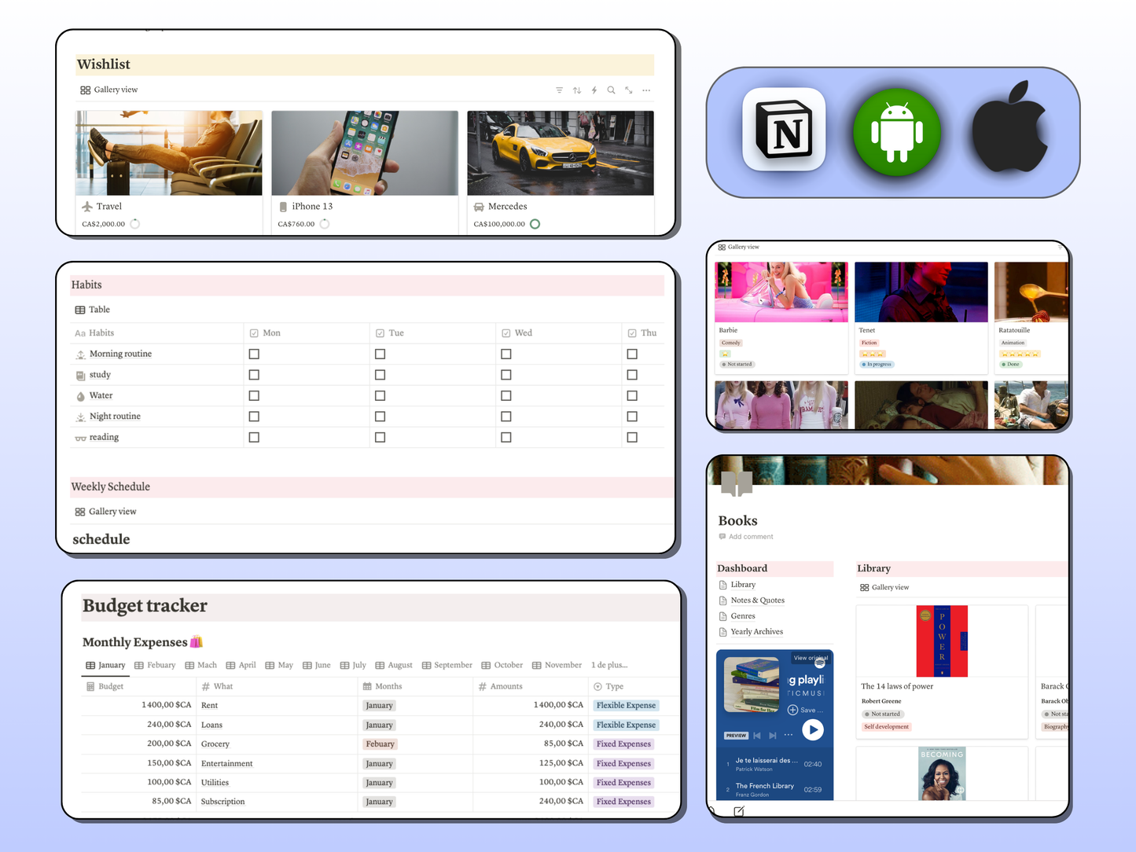Screen dimensions: 1136x852
Task: Click the black Apple logo icon
Action: [1009, 128]
